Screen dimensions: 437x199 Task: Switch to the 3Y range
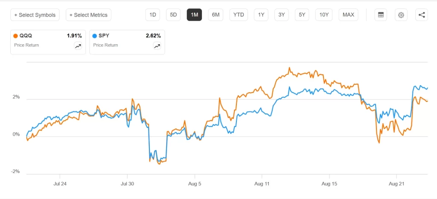coord(281,15)
